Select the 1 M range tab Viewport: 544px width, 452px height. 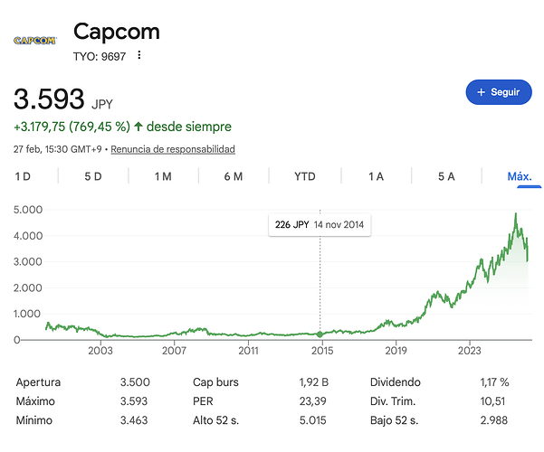coord(163,176)
